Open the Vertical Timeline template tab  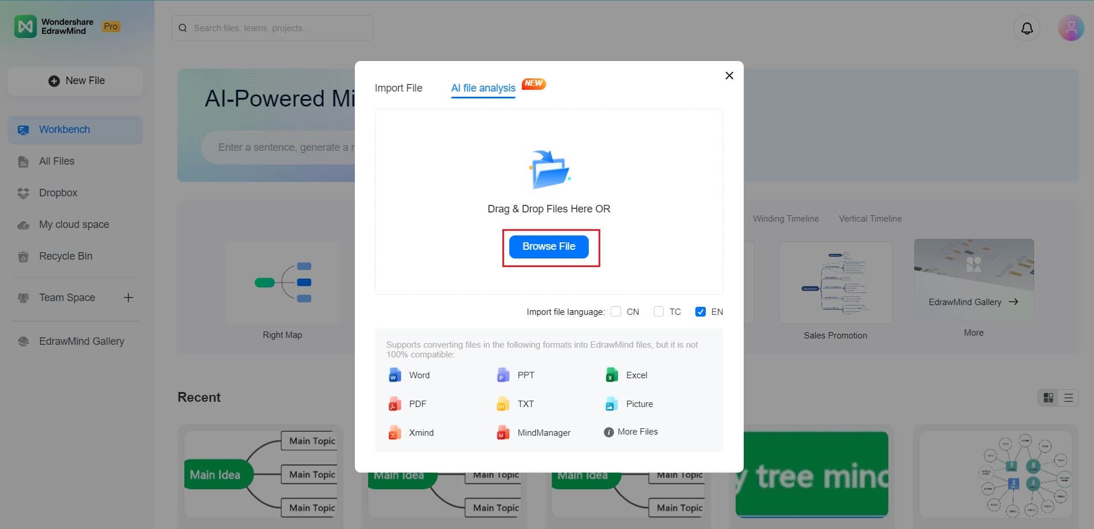point(870,219)
